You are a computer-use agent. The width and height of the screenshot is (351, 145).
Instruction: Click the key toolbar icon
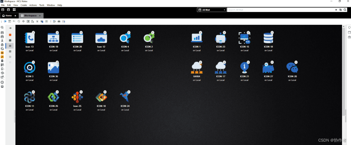tap(14, 21)
